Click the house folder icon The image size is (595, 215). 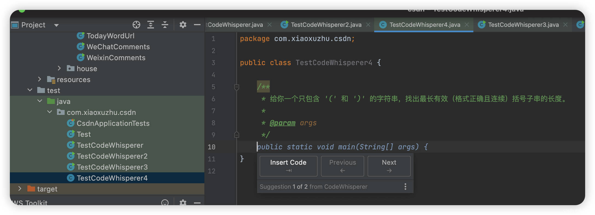71,68
